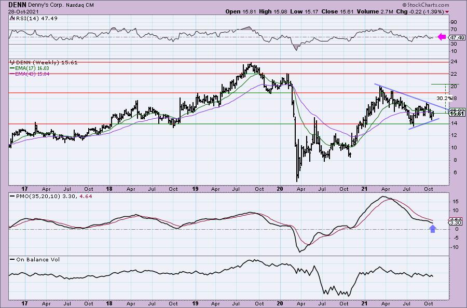Click the Volume 2.7M value

[x=374, y=11]
